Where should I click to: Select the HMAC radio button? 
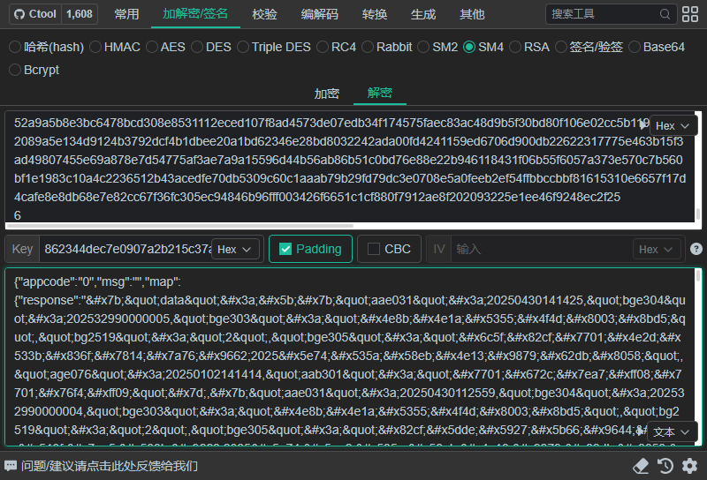[x=95, y=47]
